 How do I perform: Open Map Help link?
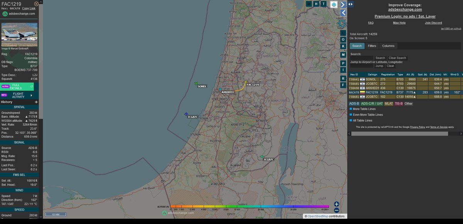tap(399, 23)
